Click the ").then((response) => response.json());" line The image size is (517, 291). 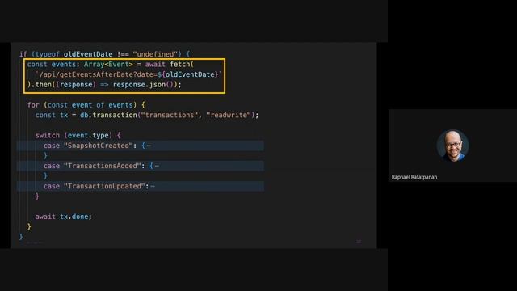click(x=104, y=85)
